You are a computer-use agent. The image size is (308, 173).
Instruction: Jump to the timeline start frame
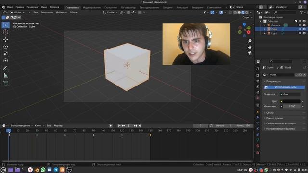point(119,126)
